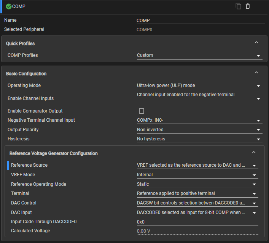
Task: Edit Input Code Through DACCODE0 value 0x0
Action: pyautogui.click(x=197, y=222)
